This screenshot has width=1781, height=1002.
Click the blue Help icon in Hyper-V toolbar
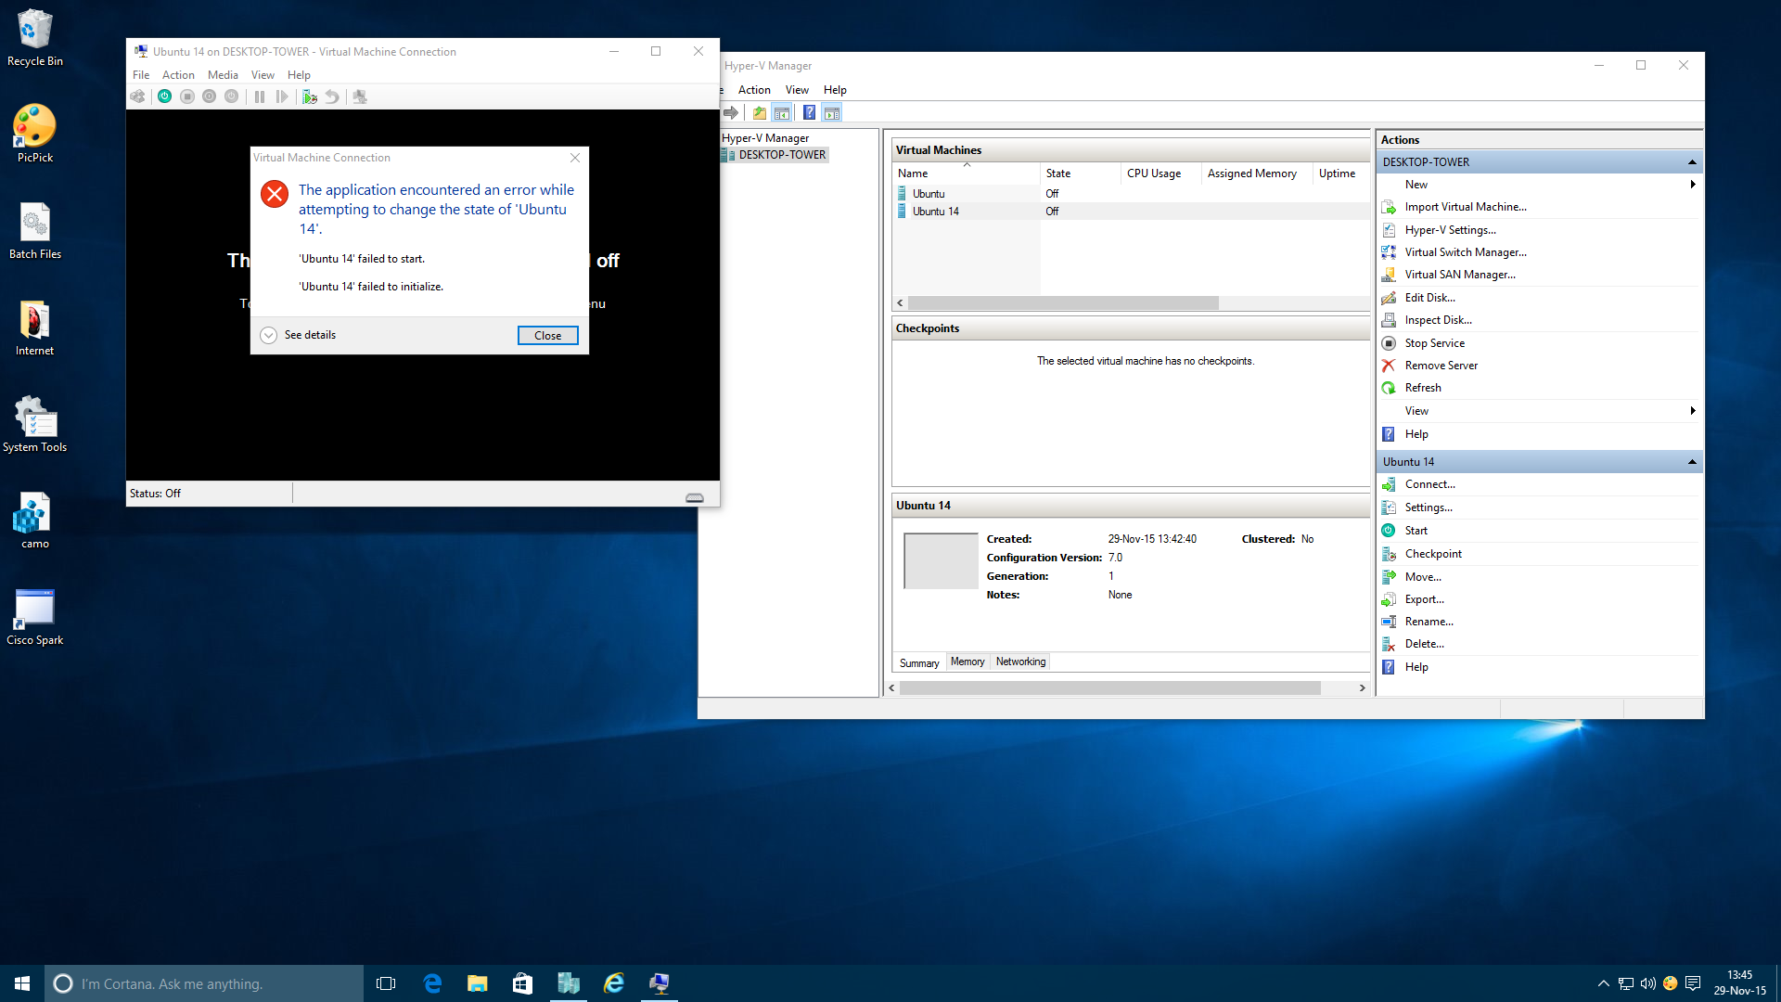(809, 113)
